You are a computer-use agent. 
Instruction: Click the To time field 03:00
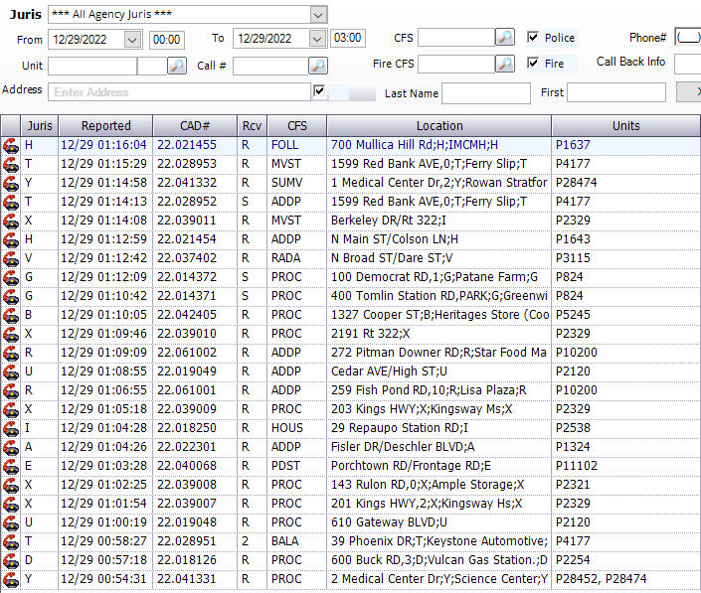[348, 38]
